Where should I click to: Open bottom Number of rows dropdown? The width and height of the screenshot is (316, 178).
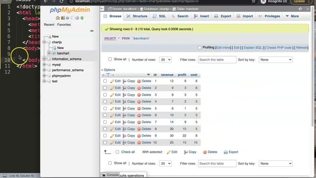[x=165, y=164]
